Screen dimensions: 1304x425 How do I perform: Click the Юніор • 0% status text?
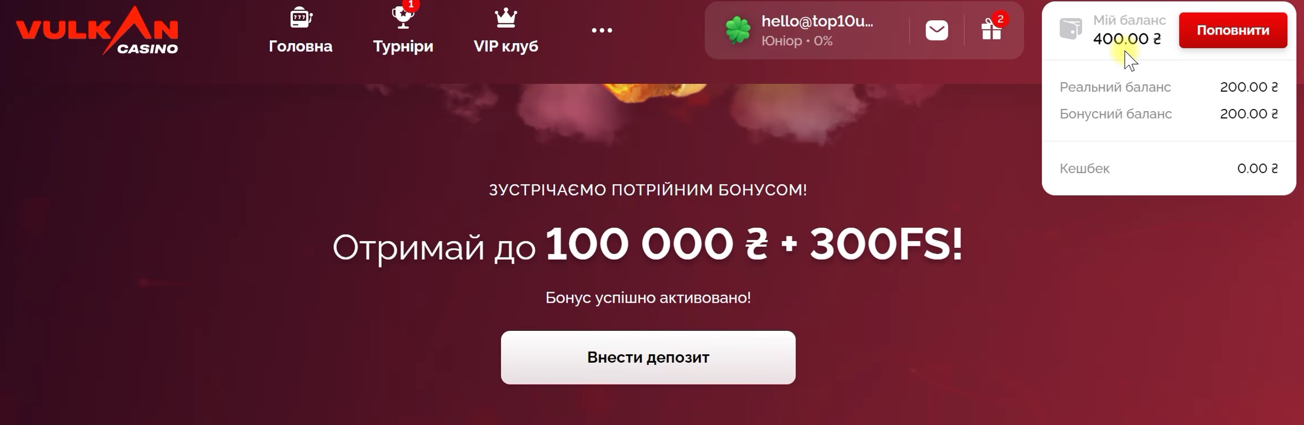tap(797, 41)
